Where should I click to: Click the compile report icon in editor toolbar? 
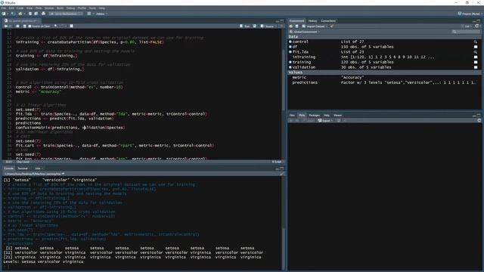pyautogui.click(x=71, y=26)
